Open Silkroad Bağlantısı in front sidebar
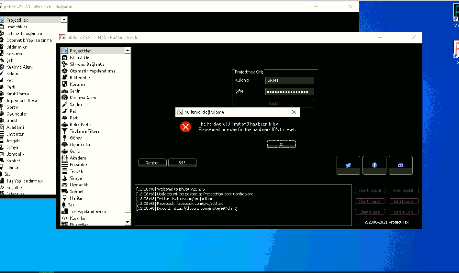Screen dimensions: 459x273 (x=87, y=64)
